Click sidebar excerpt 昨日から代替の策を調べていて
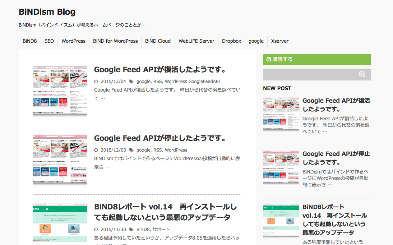 tap(336, 125)
